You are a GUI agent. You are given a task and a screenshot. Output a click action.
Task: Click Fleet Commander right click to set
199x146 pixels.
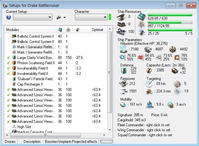144,125
